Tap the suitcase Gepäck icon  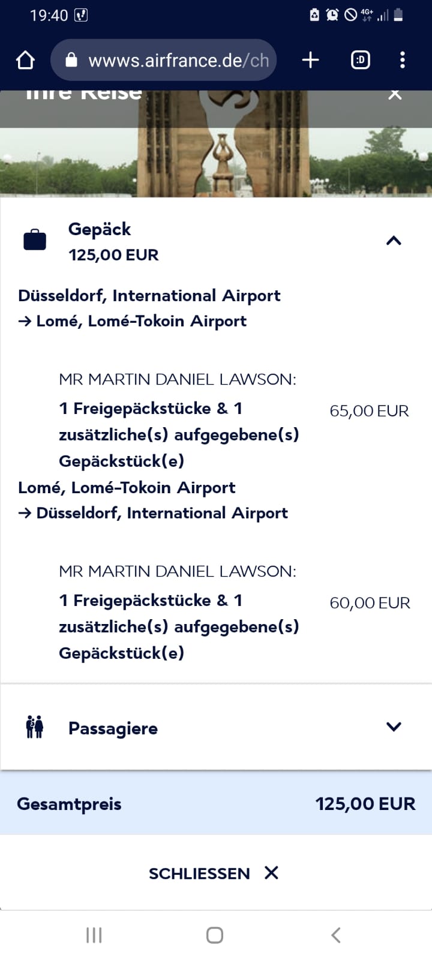35,240
